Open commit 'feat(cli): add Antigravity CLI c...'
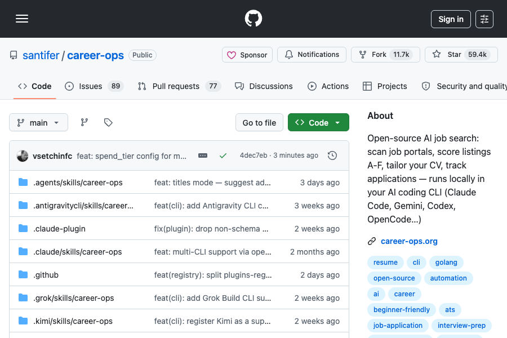This screenshot has width=507, height=338. pyautogui.click(x=211, y=206)
